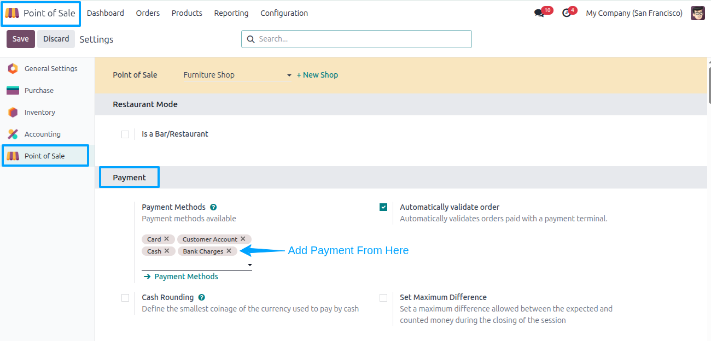Click the Point of Sale app logo icon

tap(12, 13)
